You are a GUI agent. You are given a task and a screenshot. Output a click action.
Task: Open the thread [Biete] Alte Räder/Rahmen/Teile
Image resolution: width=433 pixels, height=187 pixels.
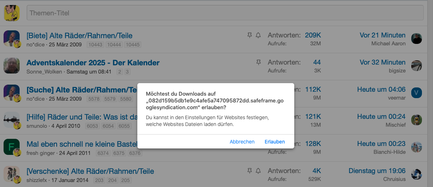(80, 36)
